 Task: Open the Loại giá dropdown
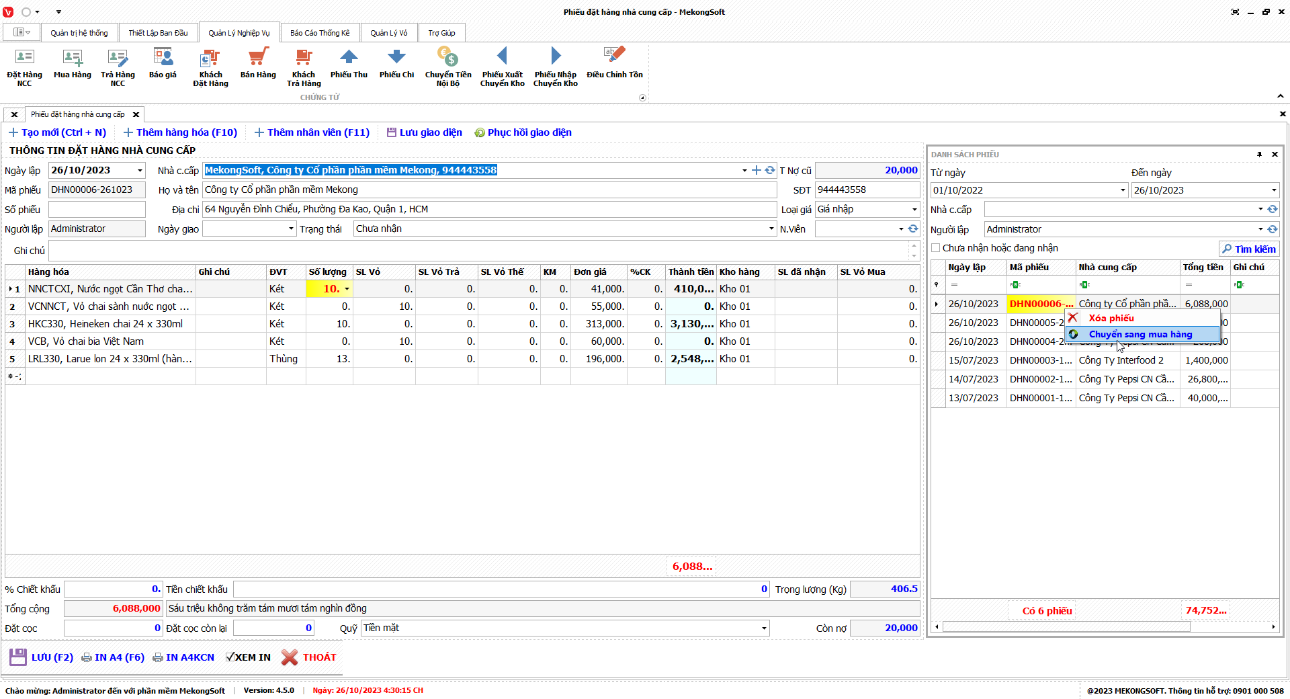pos(914,210)
